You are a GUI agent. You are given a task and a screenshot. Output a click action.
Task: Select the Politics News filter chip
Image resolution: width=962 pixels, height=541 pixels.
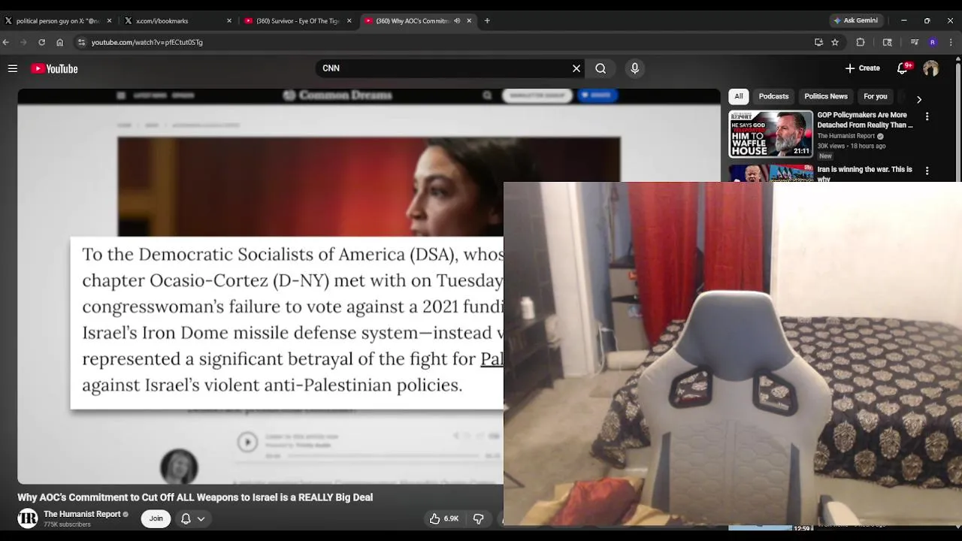[826, 96]
